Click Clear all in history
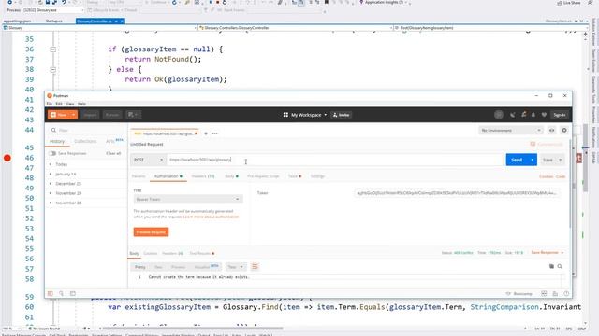The width and height of the screenshot is (599, 336). pyautogui.click(x=113, y=153)
